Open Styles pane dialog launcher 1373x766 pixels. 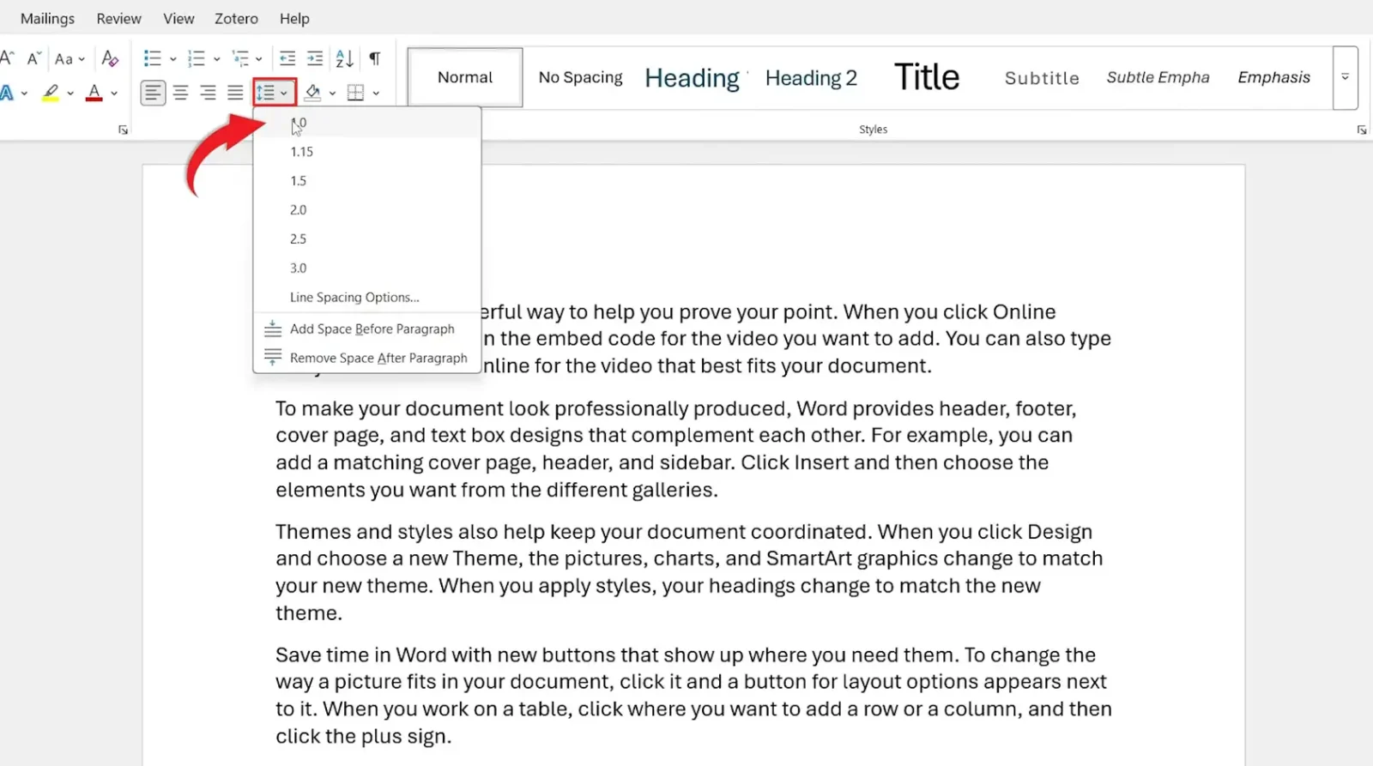tap(1362, 130)
